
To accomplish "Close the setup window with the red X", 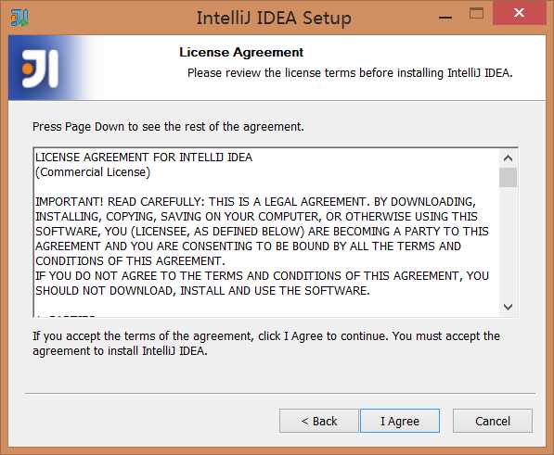I will click(x=519, y=13).
